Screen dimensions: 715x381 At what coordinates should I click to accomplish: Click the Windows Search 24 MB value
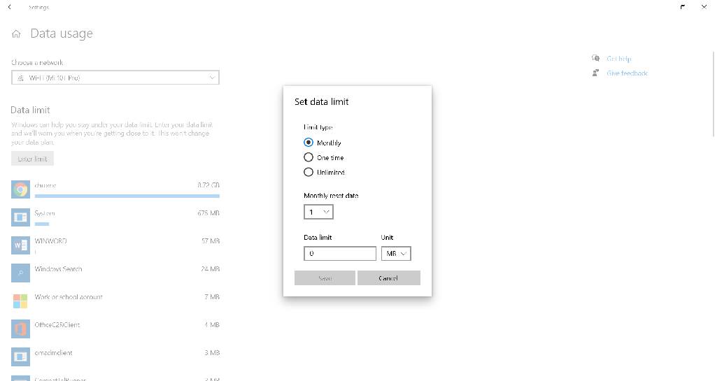210,269
